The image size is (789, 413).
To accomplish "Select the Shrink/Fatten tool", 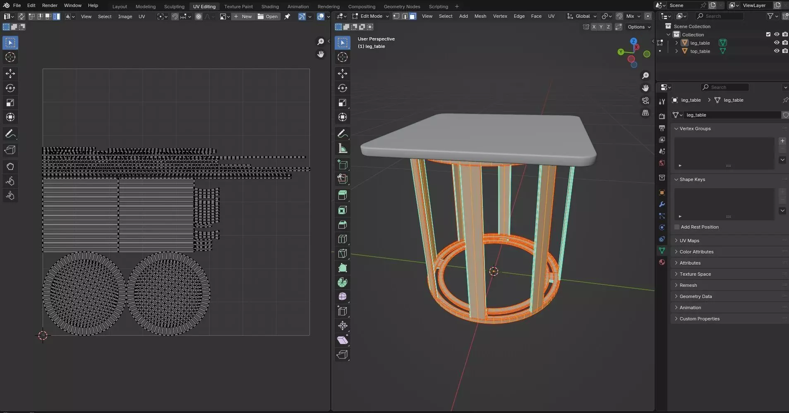I will click(x=343, y=326).
